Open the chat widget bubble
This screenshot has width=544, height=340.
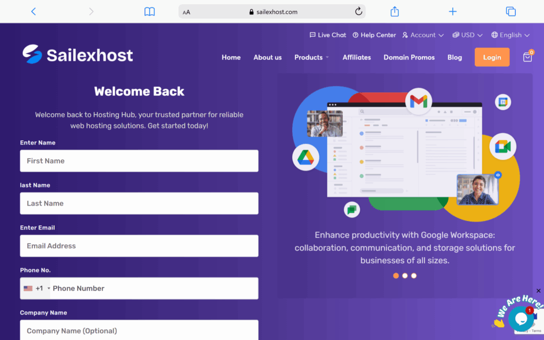521,318
